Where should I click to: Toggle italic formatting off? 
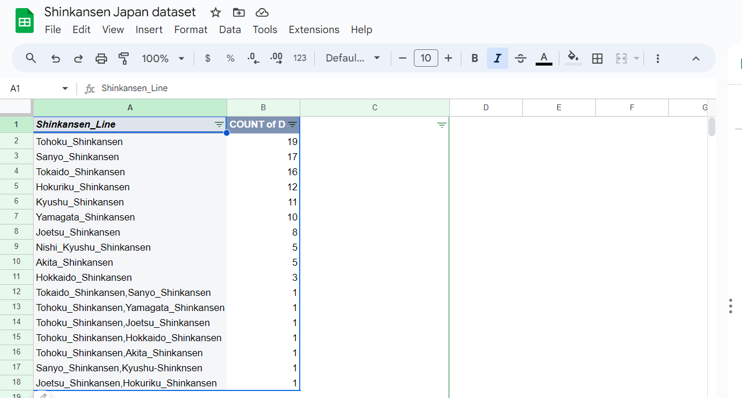pos(497,58)
